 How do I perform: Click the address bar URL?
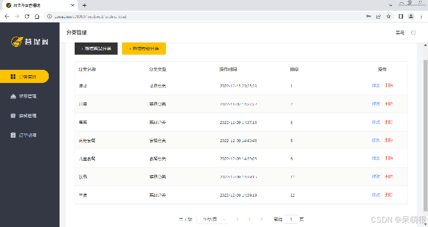tap(90, 17)
